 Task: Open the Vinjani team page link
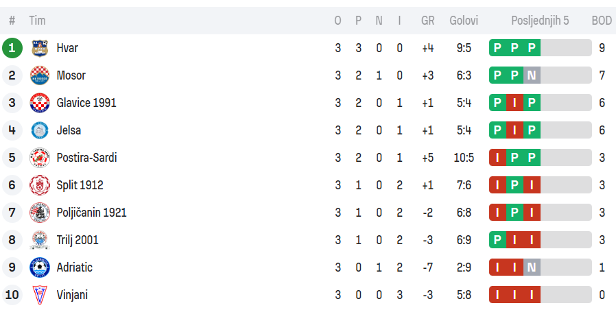(x=72, y=295)
